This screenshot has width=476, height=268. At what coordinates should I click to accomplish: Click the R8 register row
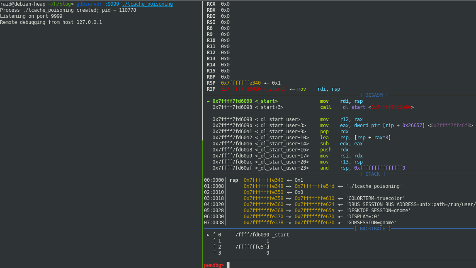[x=218, y=28]
